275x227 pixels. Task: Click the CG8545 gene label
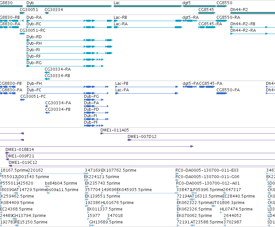[x=206, y=9]
